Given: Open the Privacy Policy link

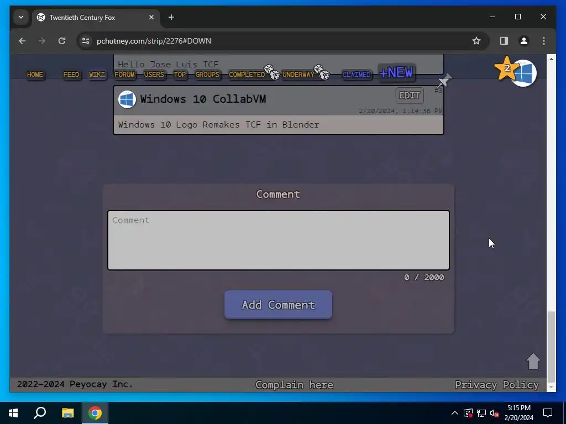Looking at the screenshot, I should coord(497,385).
